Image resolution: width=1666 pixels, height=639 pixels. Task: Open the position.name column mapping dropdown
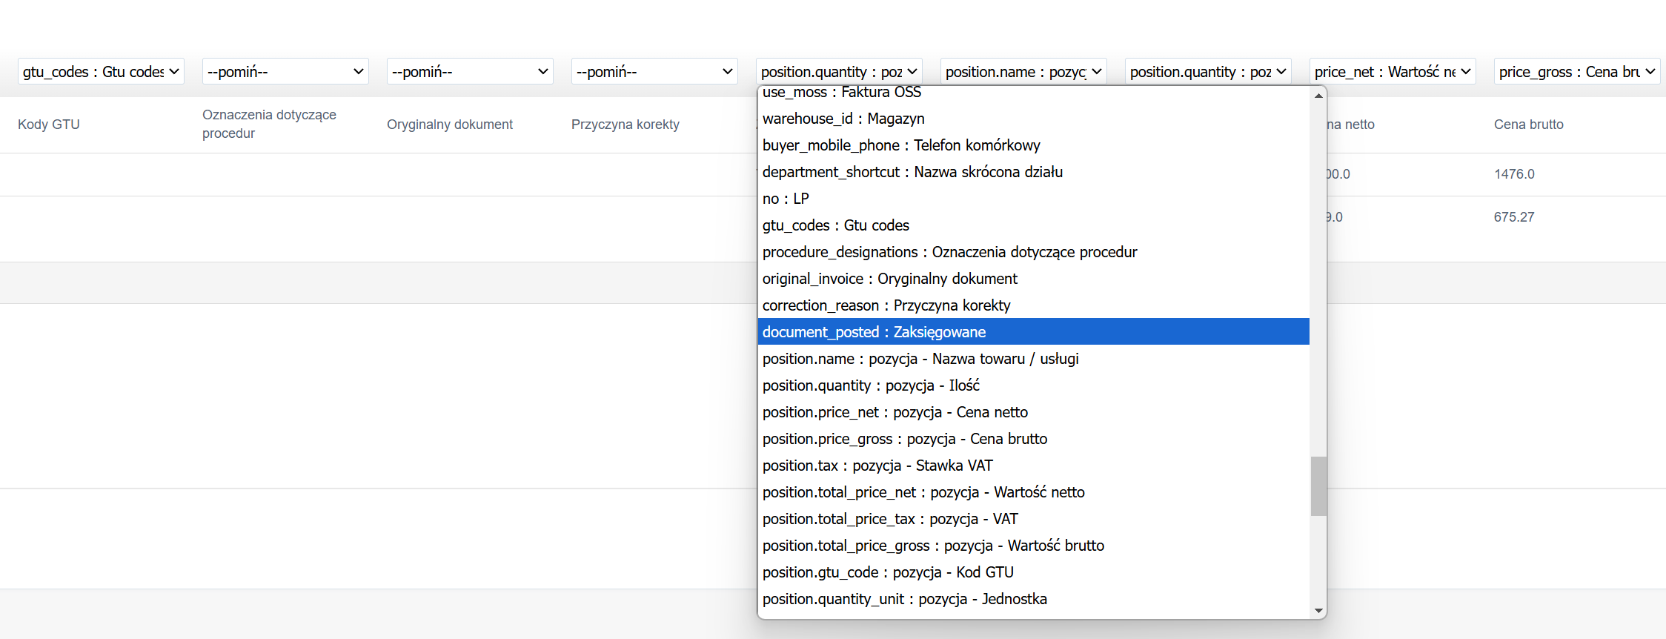tap(1023, 72)
